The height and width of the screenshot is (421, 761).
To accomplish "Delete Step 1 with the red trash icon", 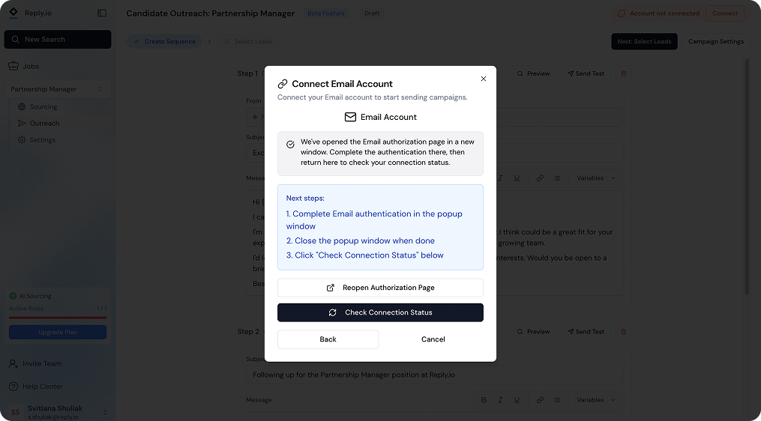I will (624, 73).
